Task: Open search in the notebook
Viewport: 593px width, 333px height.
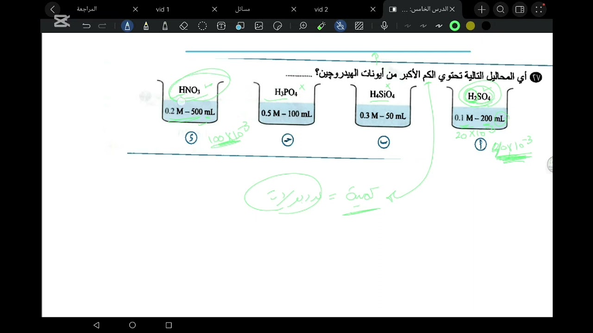Action: (501, 9)
